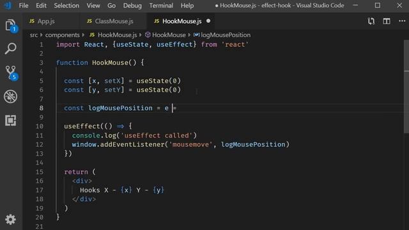Open the Help menu
This screenshot has width=409, height=230.
pyautogui.click(x=187, y=6)
